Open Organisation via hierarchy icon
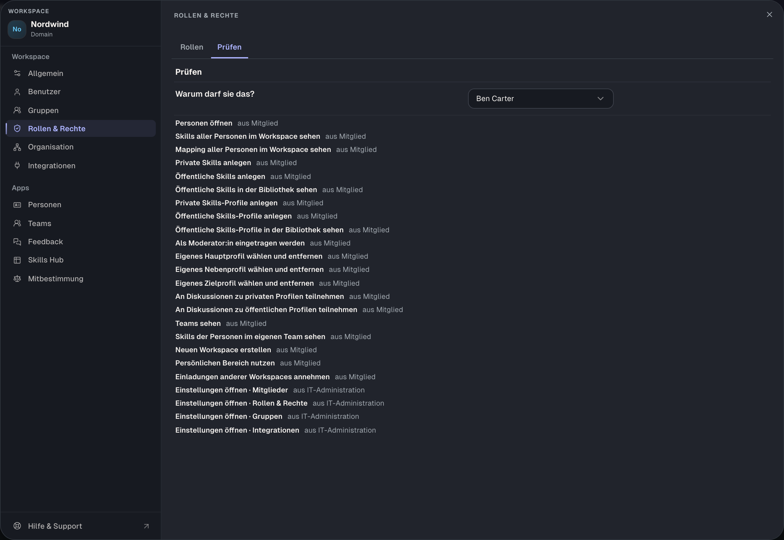 (17, 147)
